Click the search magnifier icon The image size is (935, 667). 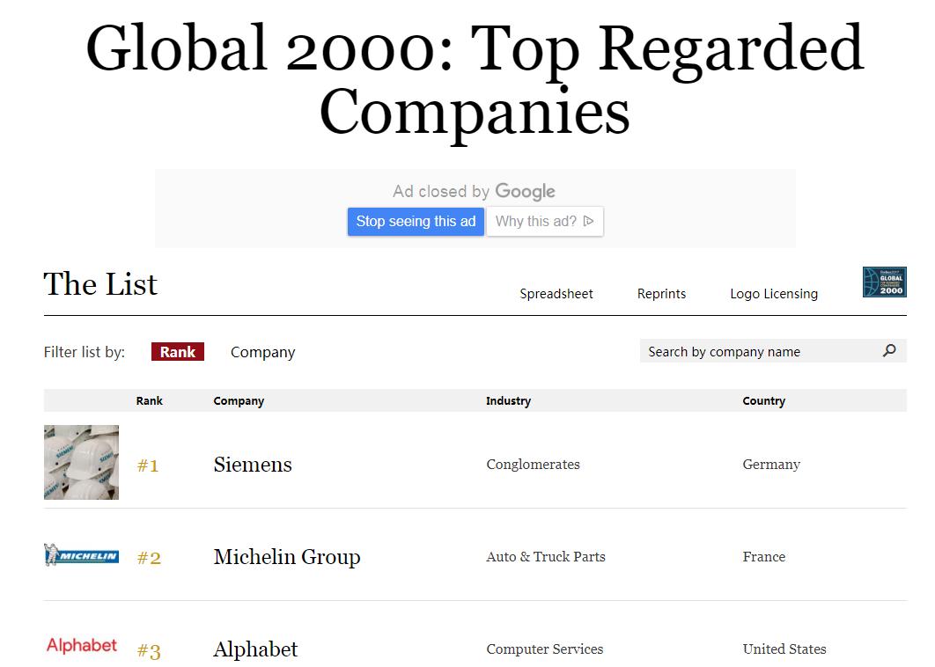click(889, 351)
